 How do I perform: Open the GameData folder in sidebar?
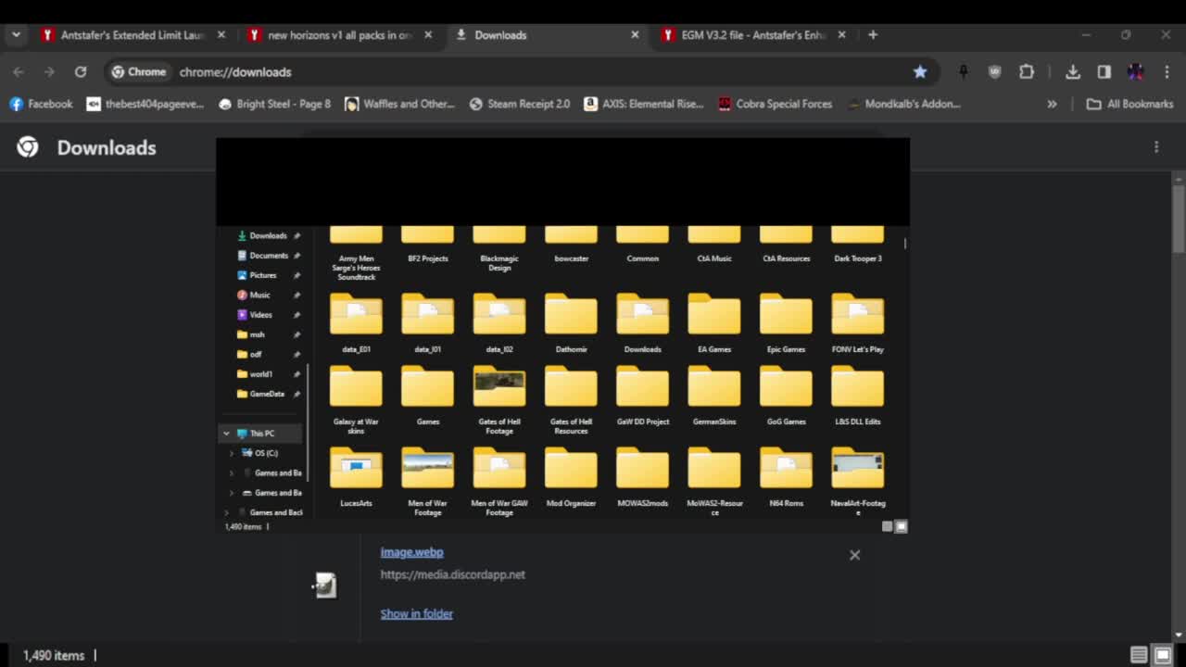click(268, 394)
